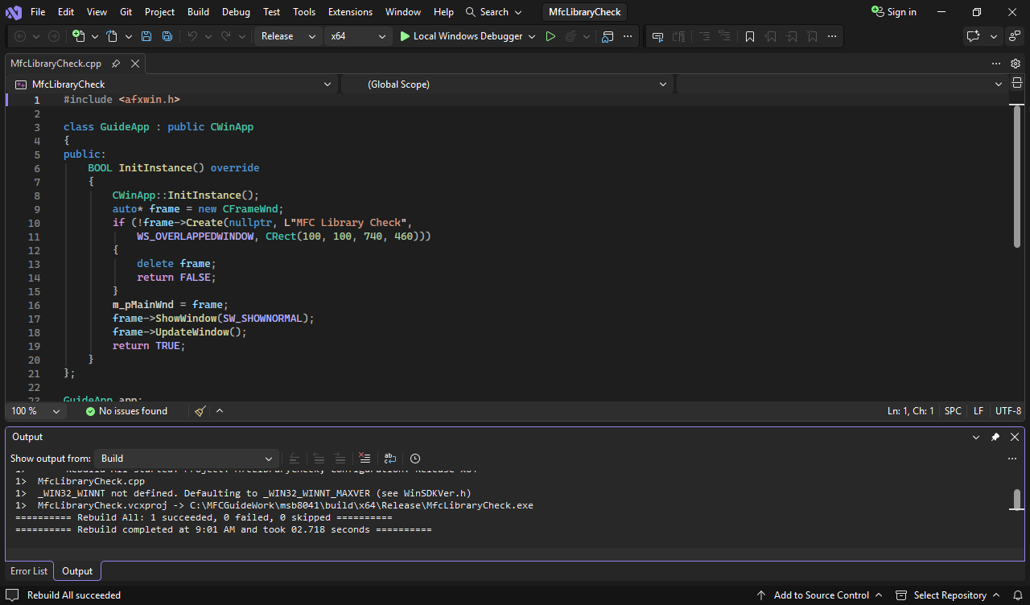
Task: Click the New Item toolbar icon
Action: [78, 36]
